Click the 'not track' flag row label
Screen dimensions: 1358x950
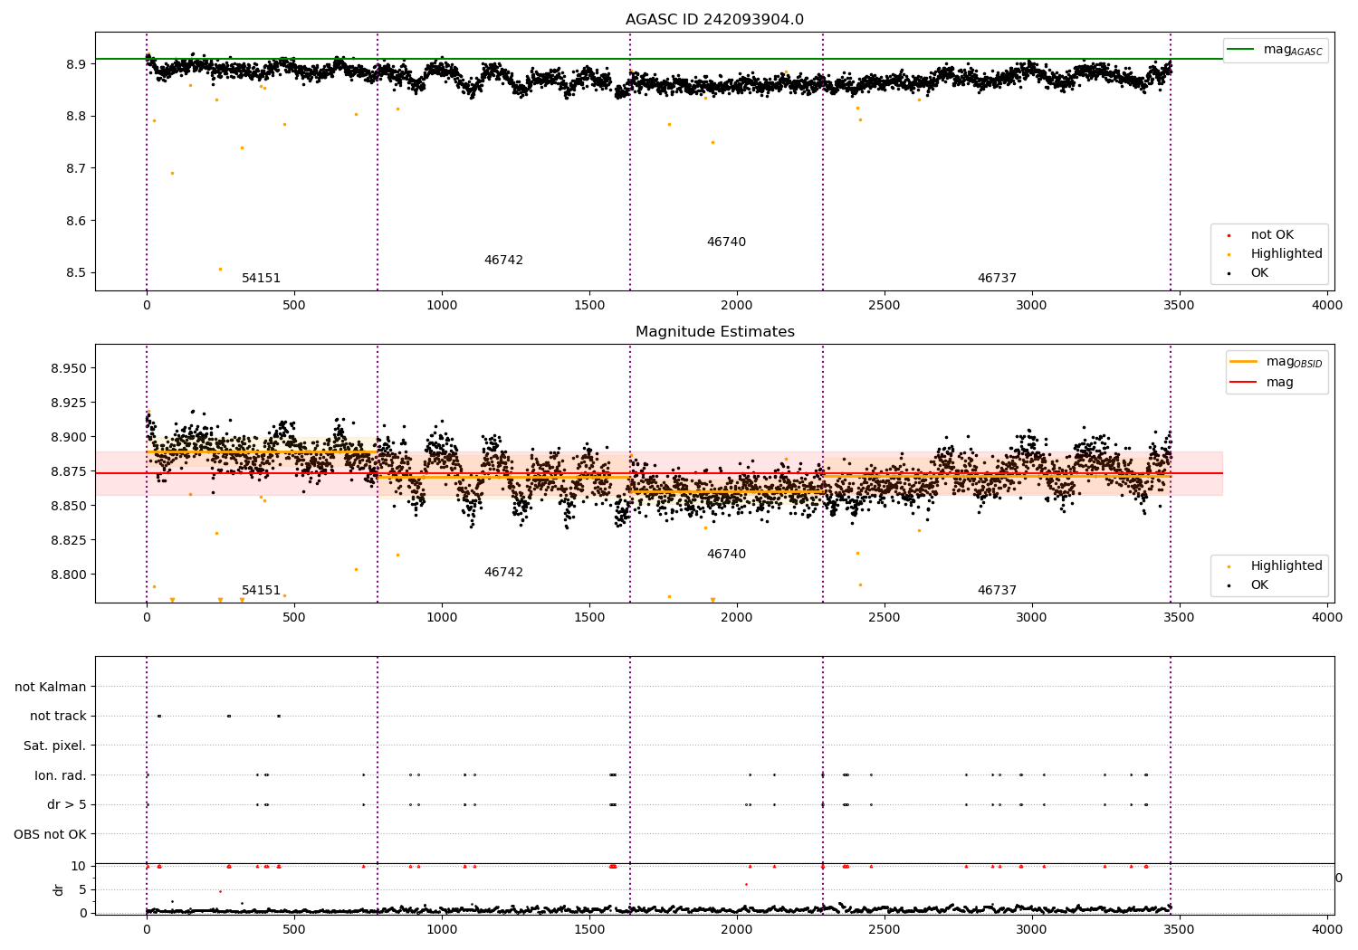pos(58,717)
